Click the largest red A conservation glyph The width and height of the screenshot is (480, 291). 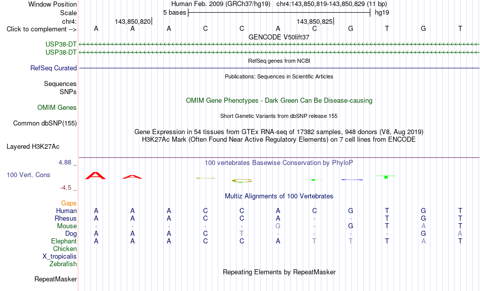pyautogui.click(x=95, y=176)
